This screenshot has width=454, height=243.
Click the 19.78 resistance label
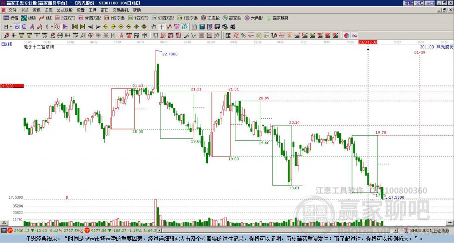tap(381, 133)
